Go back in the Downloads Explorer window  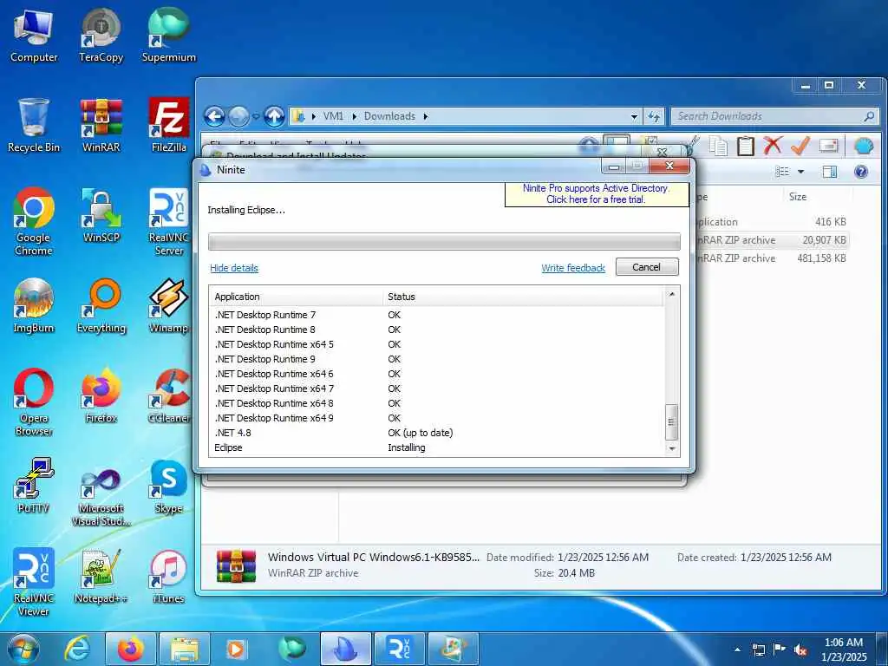click(x=215, y=117)
